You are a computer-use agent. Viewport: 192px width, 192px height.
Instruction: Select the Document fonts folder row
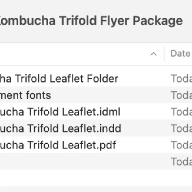click(96, 95)
